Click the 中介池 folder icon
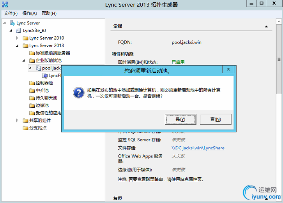 (x=32, y=91)
